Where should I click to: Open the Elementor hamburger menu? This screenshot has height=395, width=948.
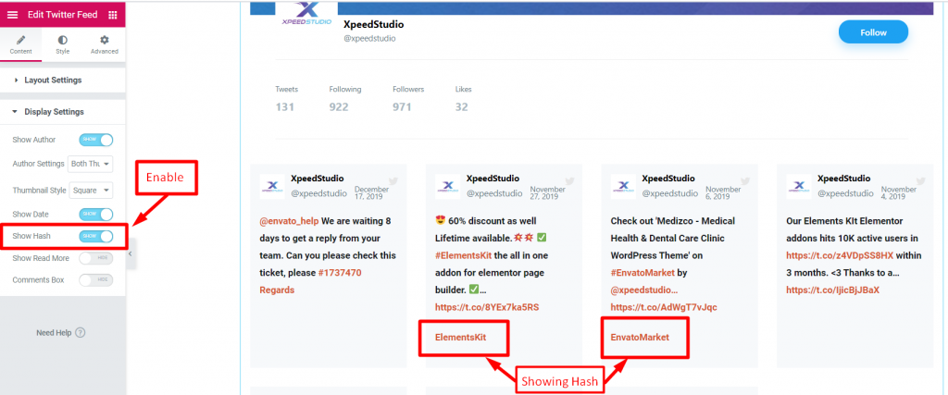pyautogui.click(x=13, y=15)
